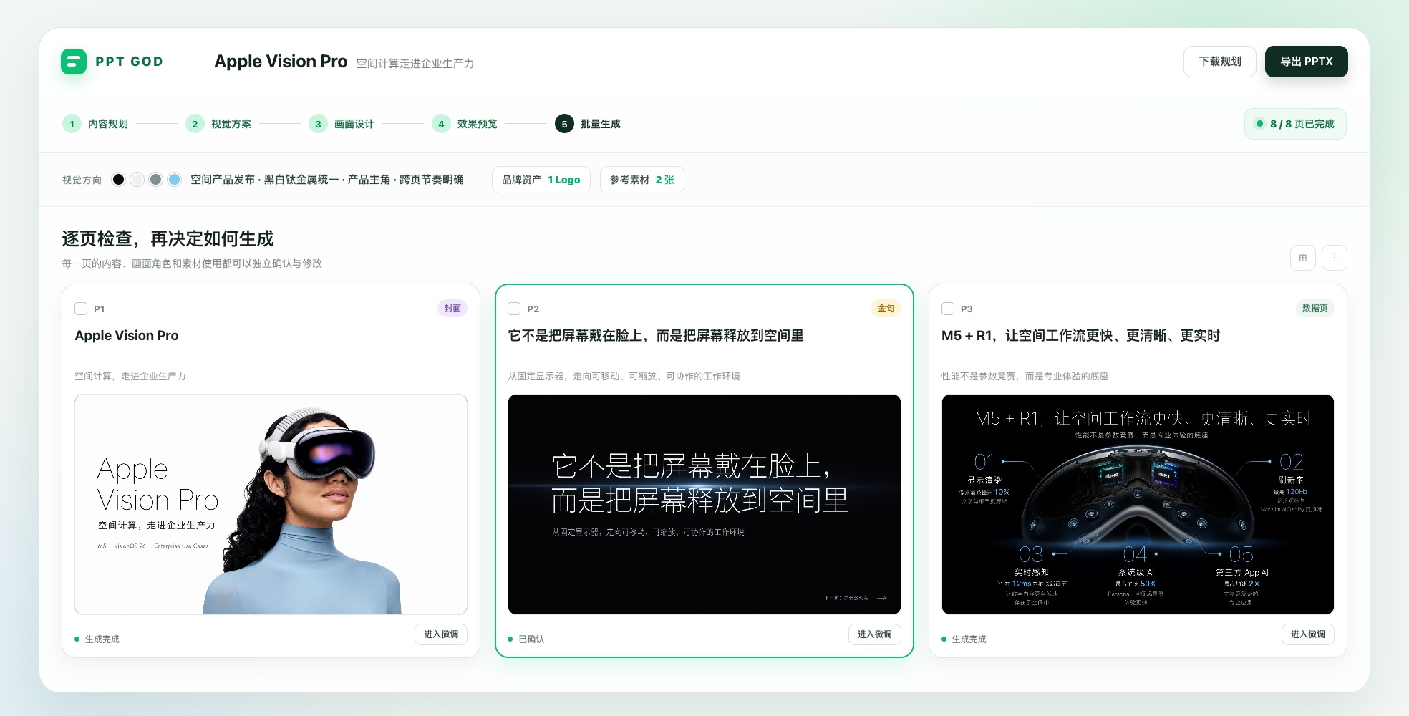This screenshot has width=1409, height=716.
Task: Select the gray color swatch
Action: pos(155,180)
